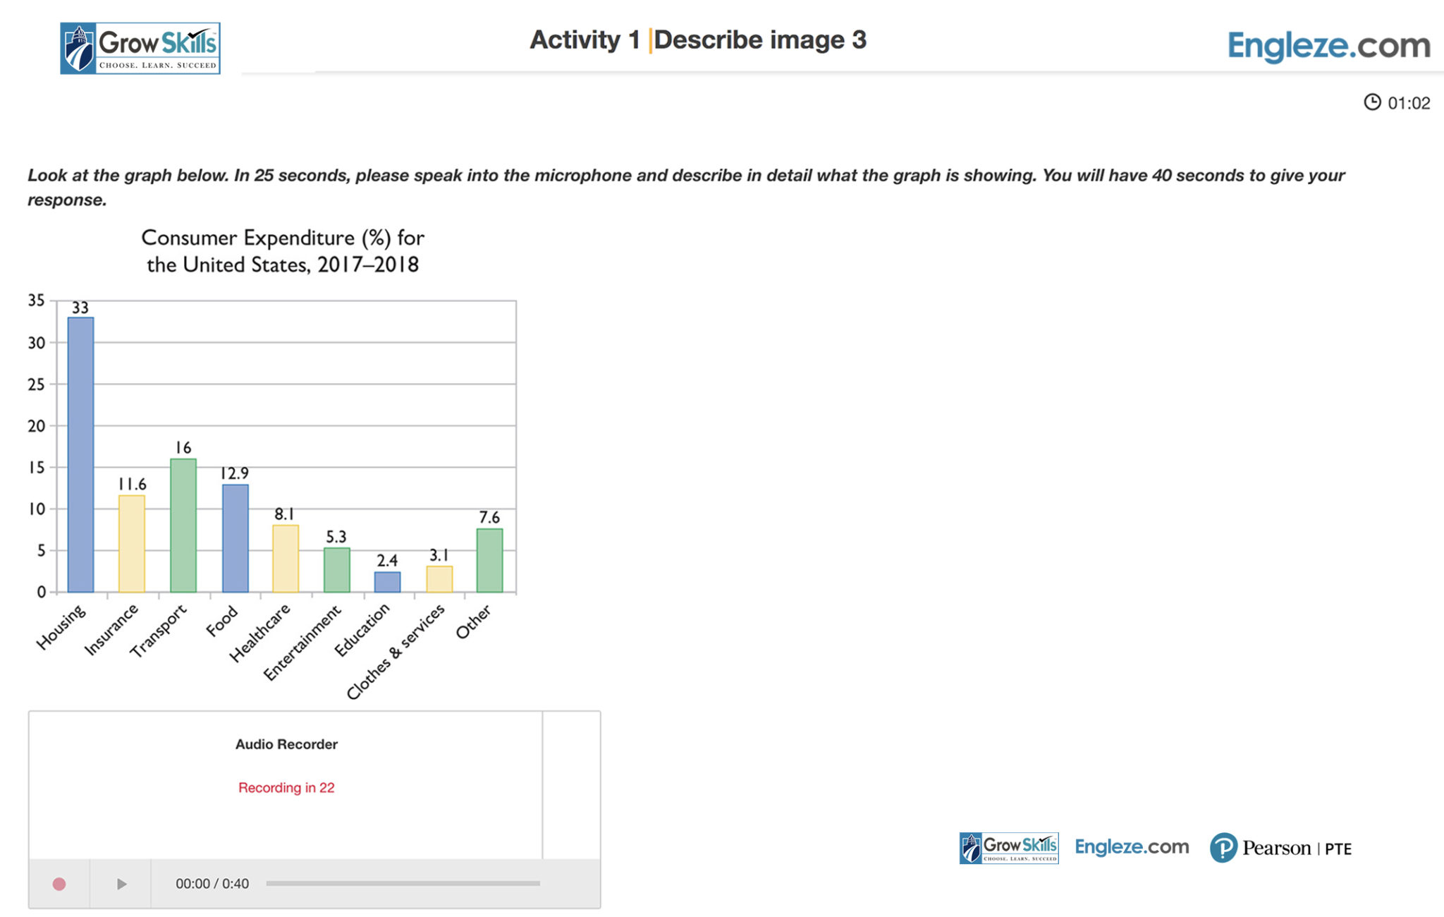Viewport: 1444px width, 917px height.
Task: Click the Other bar labeled 7.6
Action: coord(489,561)
